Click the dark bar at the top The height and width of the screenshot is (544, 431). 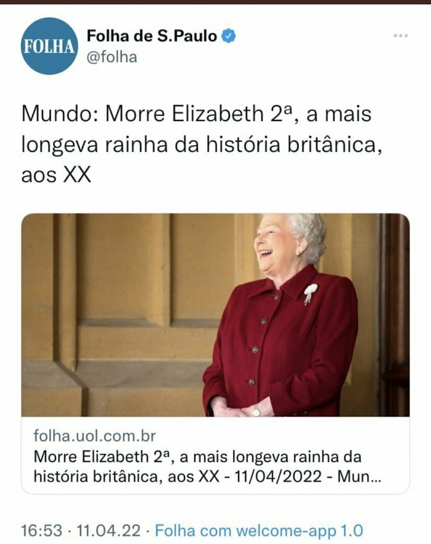point(215,2)
